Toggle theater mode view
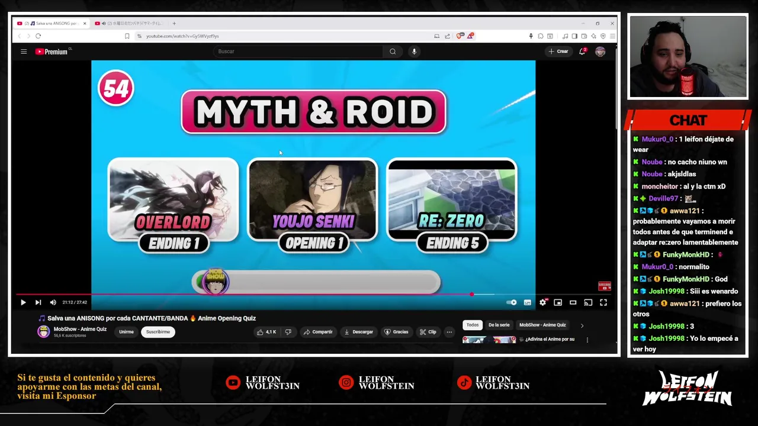Image resolution: width=758 pixels, height=426 pixels. pyautogui.click(x=573, y=302)
